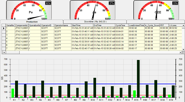Click the grid scroll-down arrow
Viewport: 185px width, 102px height.
point(183,49)
